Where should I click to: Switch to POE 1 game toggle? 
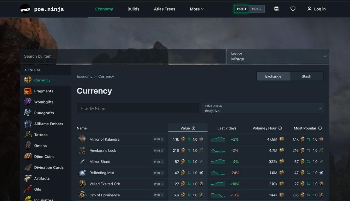click(x=241, y=9)
